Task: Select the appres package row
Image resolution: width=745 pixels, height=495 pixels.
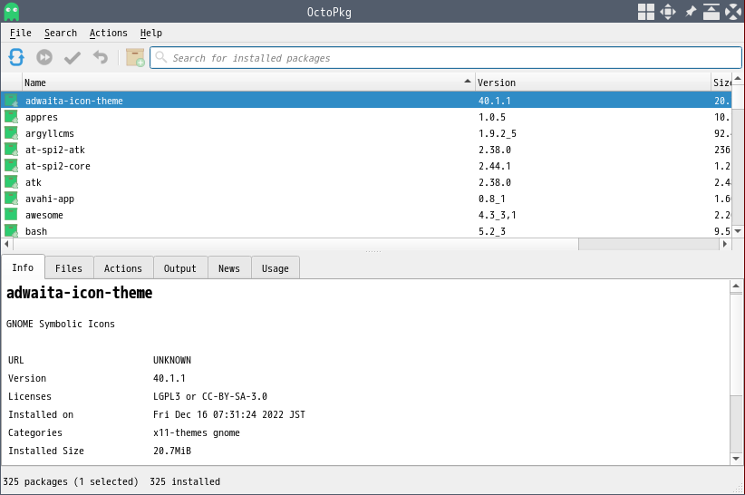Action: pos(366,117)
